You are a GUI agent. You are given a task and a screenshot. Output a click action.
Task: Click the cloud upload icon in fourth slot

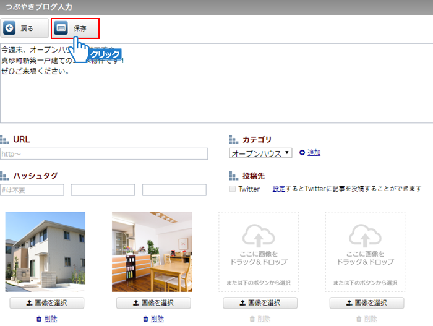365,236
